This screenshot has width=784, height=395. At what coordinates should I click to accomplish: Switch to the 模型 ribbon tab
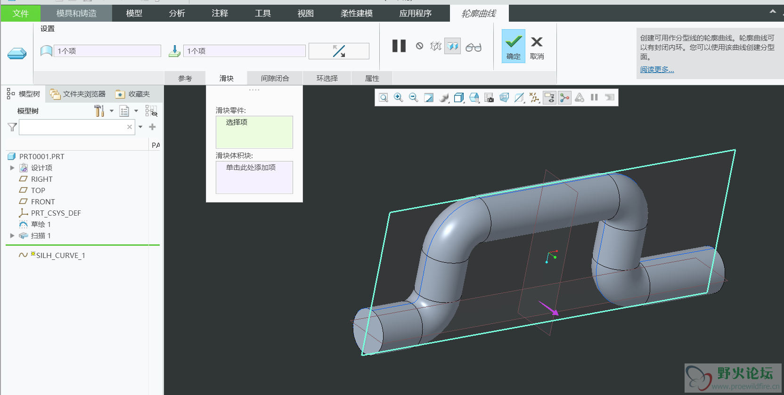point(134,13)
